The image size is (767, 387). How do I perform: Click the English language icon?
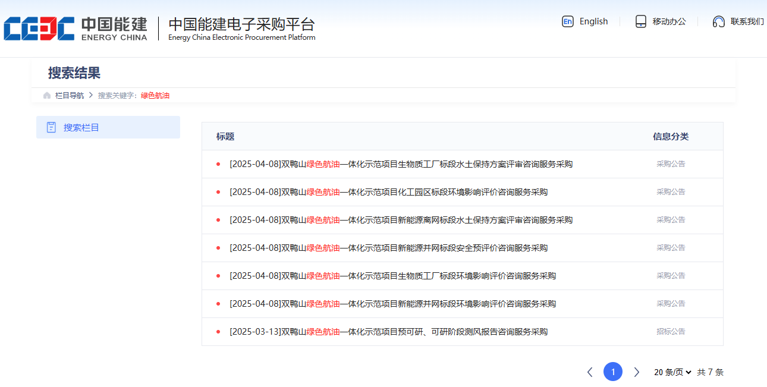pyautogui.click(x=567, y=21)
